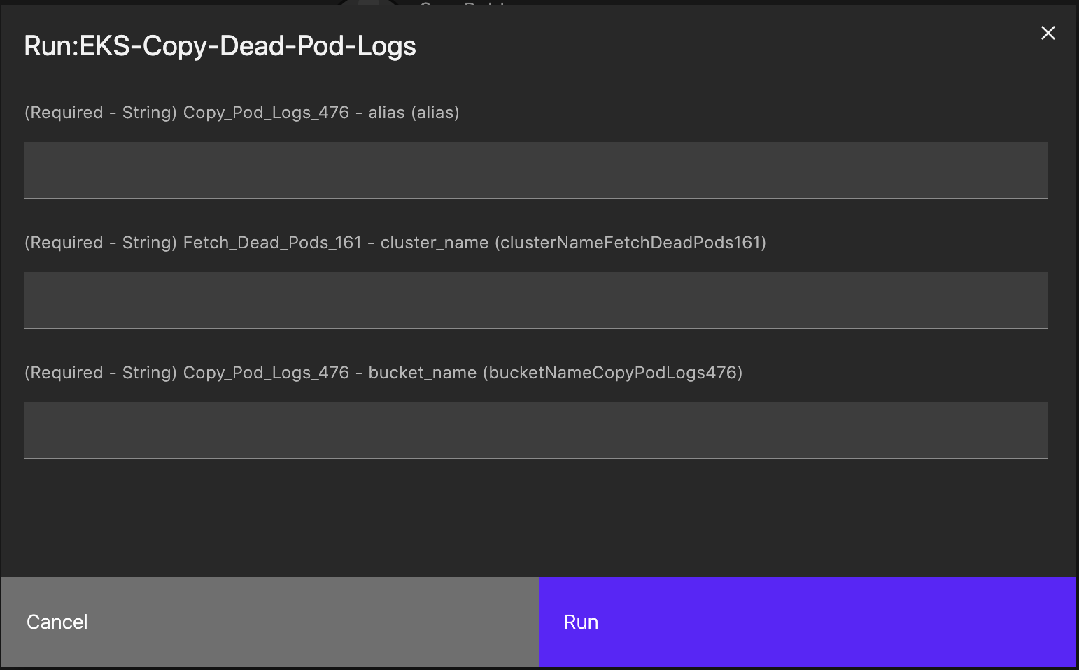Cancel the runbook execution
The image size is (1079, 670).
(270, 622)
